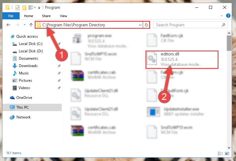Click the vertical scrollbar down arrow
This screenshot has height=161, width=236.
coord(229,148)
